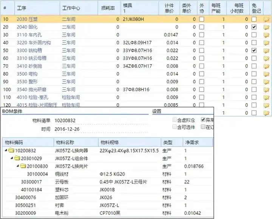Open work center 检验车间 for row 110

coord(71,98)
